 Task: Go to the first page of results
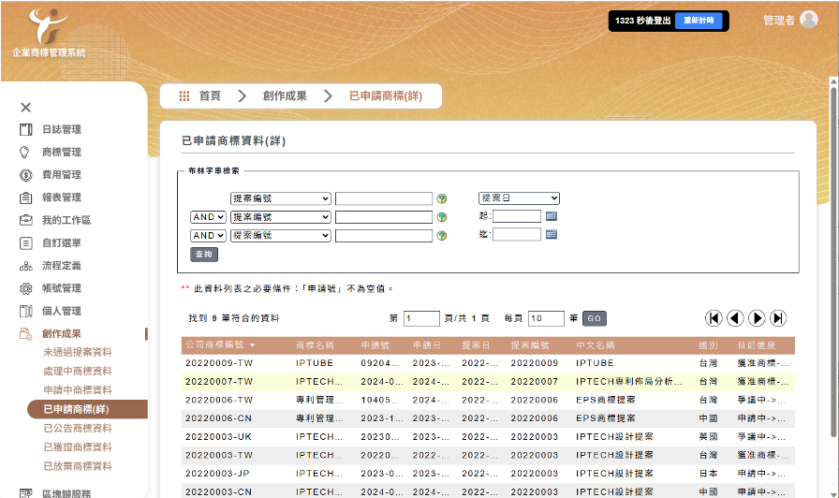click(x=714, y=318)
